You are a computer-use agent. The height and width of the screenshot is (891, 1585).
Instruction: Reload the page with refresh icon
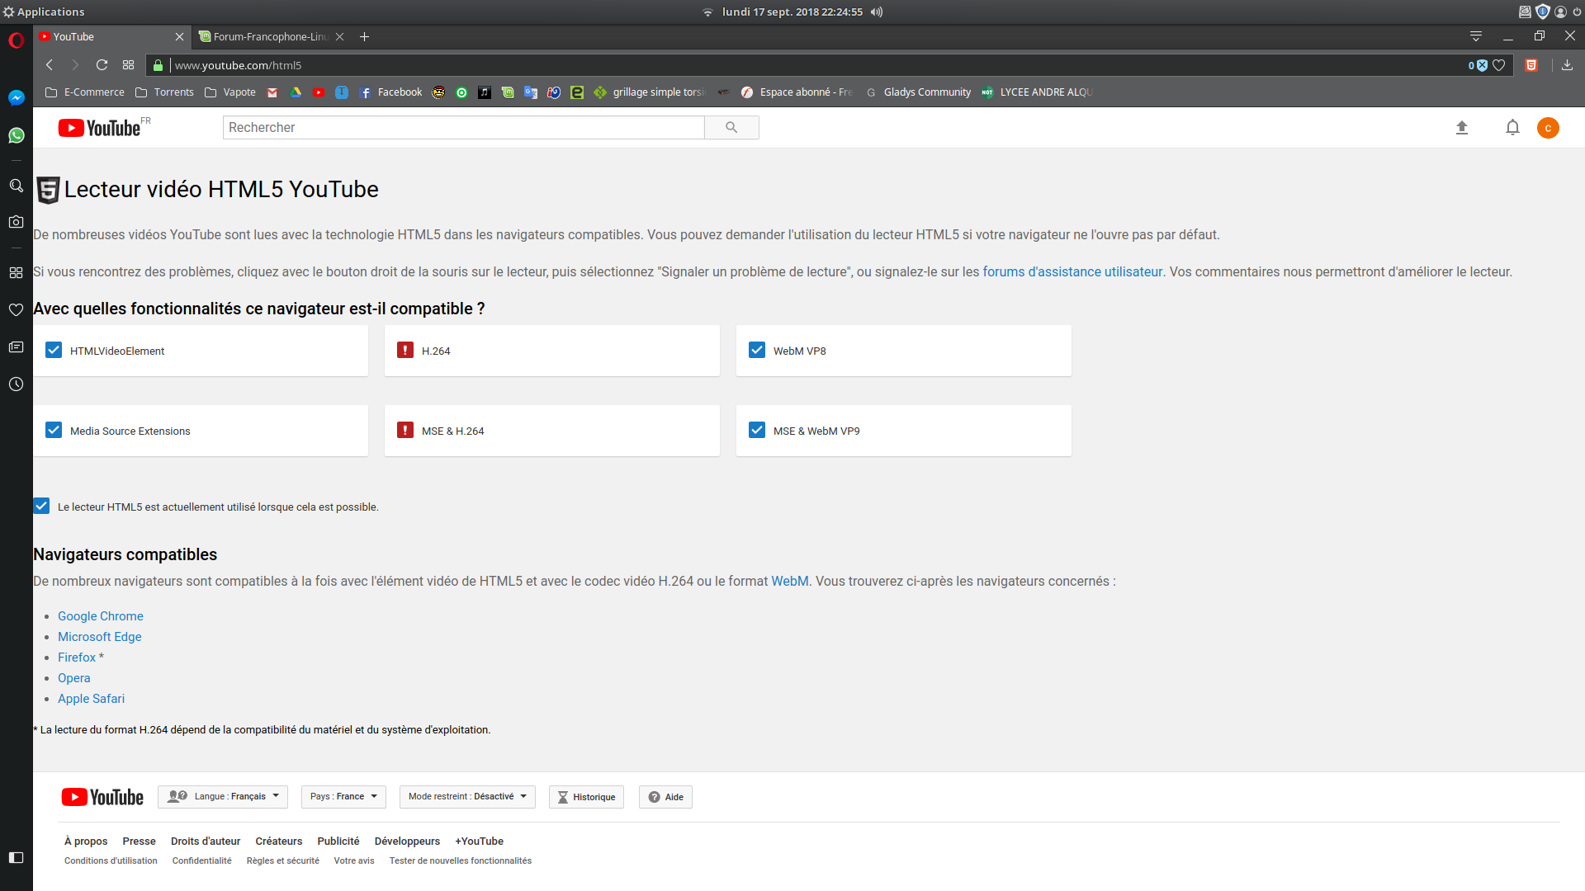pos(102,65)
